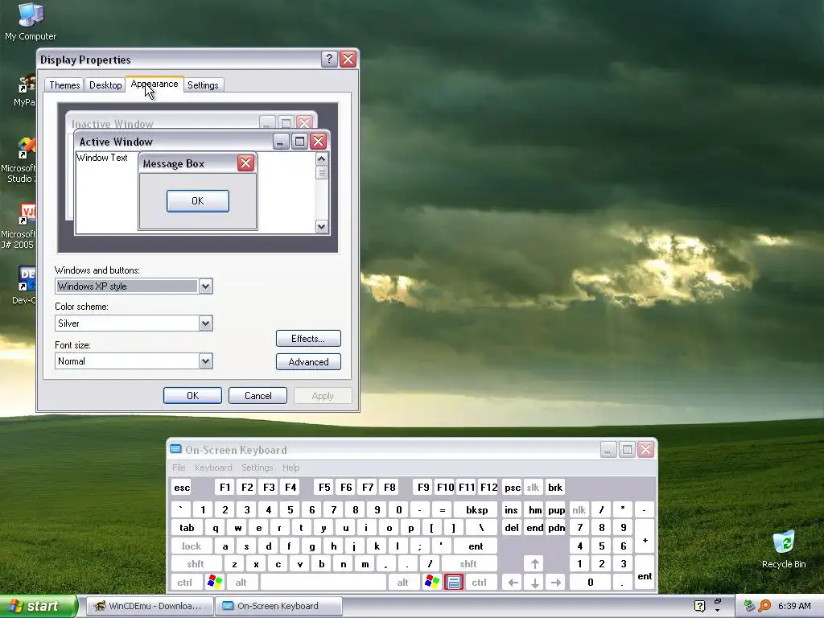Toggle the left alt key
The image size is (824, 618).
241,583
